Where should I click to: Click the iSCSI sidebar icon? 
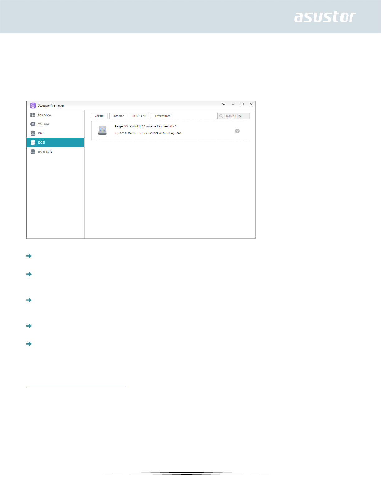(33, 142)
